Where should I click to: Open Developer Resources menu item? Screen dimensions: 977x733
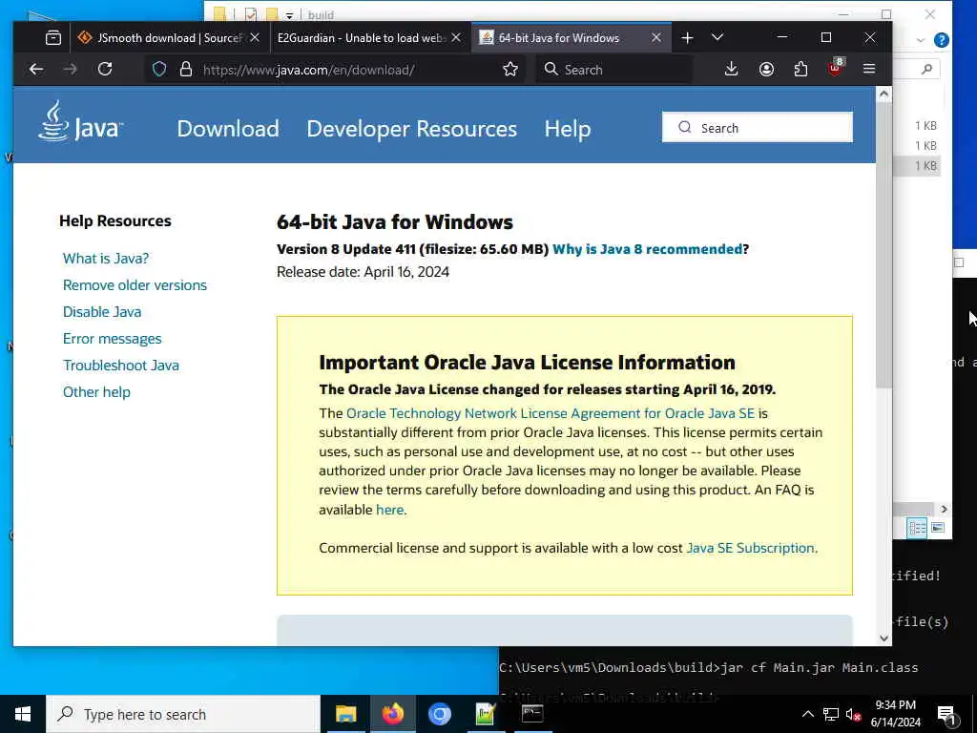(412, 129)
